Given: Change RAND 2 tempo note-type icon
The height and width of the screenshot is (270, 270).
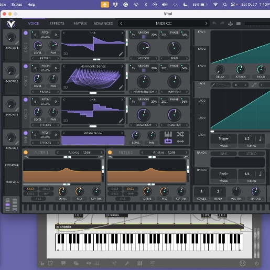Looking at the screenshot, I should pos(260,174).
